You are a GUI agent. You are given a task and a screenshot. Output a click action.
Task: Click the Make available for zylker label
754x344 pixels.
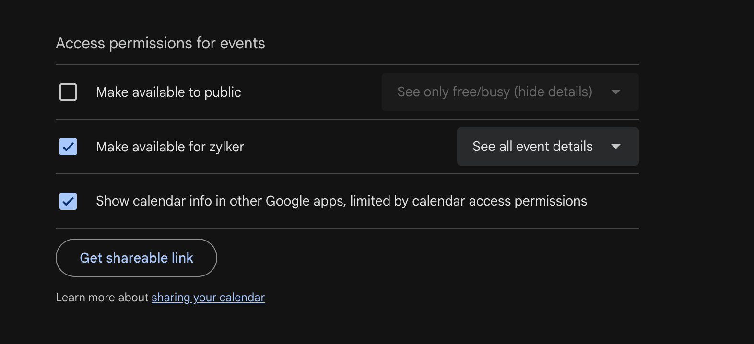point(170,147)
